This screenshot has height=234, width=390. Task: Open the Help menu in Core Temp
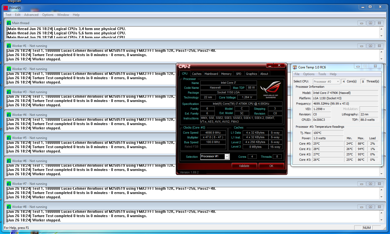(333, 74)
